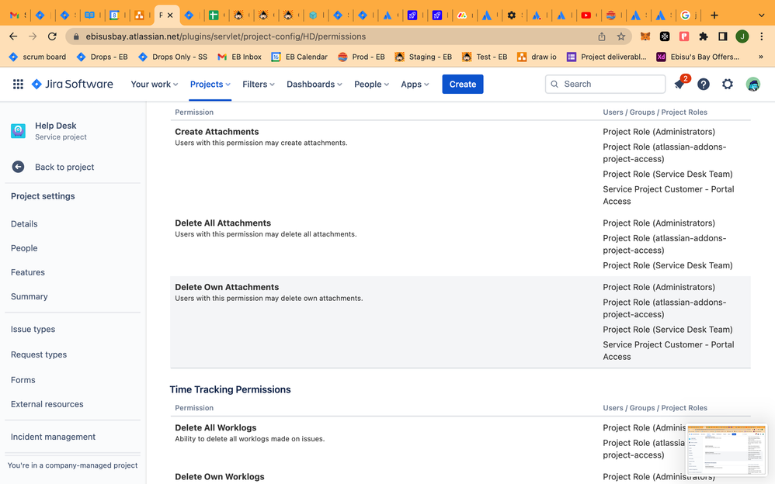Screen dimensions: 775x484
Task: Switch to the YouTube browser tab
Action: [586, 16]
